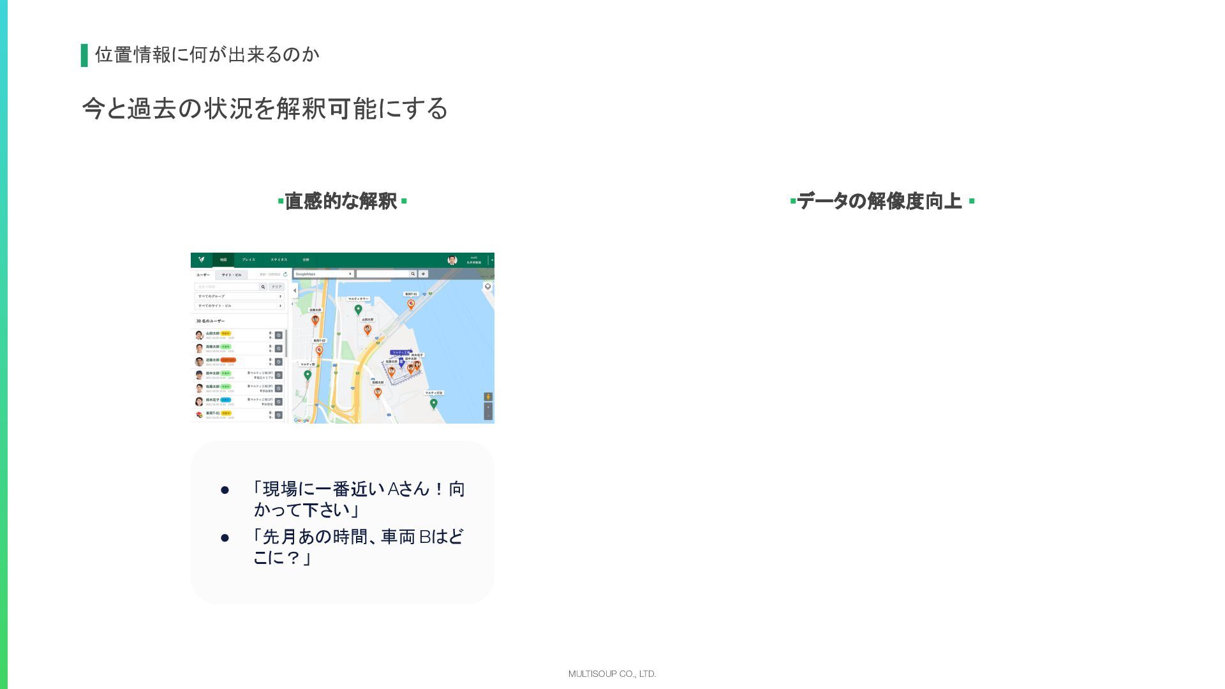Click the map search magnifier button

pyautogui.click(x=413, y=274)
